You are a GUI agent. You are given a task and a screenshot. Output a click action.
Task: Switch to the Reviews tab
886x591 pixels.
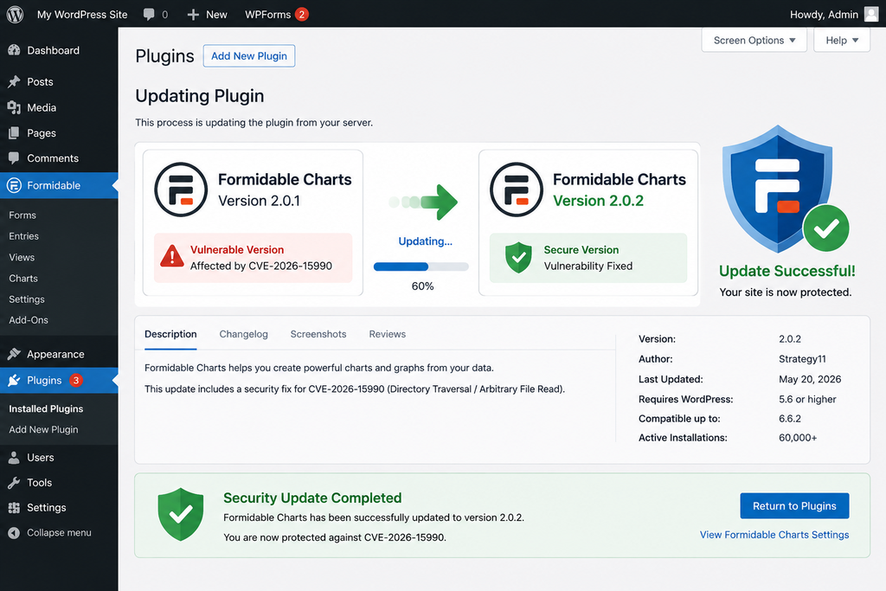pyautogui.click(x=387, y=334)
